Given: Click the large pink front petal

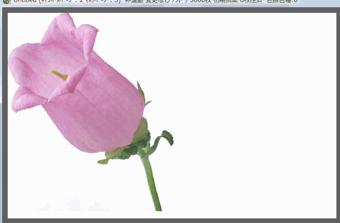Looking at the screenshot, I should (x=98, y=113).
